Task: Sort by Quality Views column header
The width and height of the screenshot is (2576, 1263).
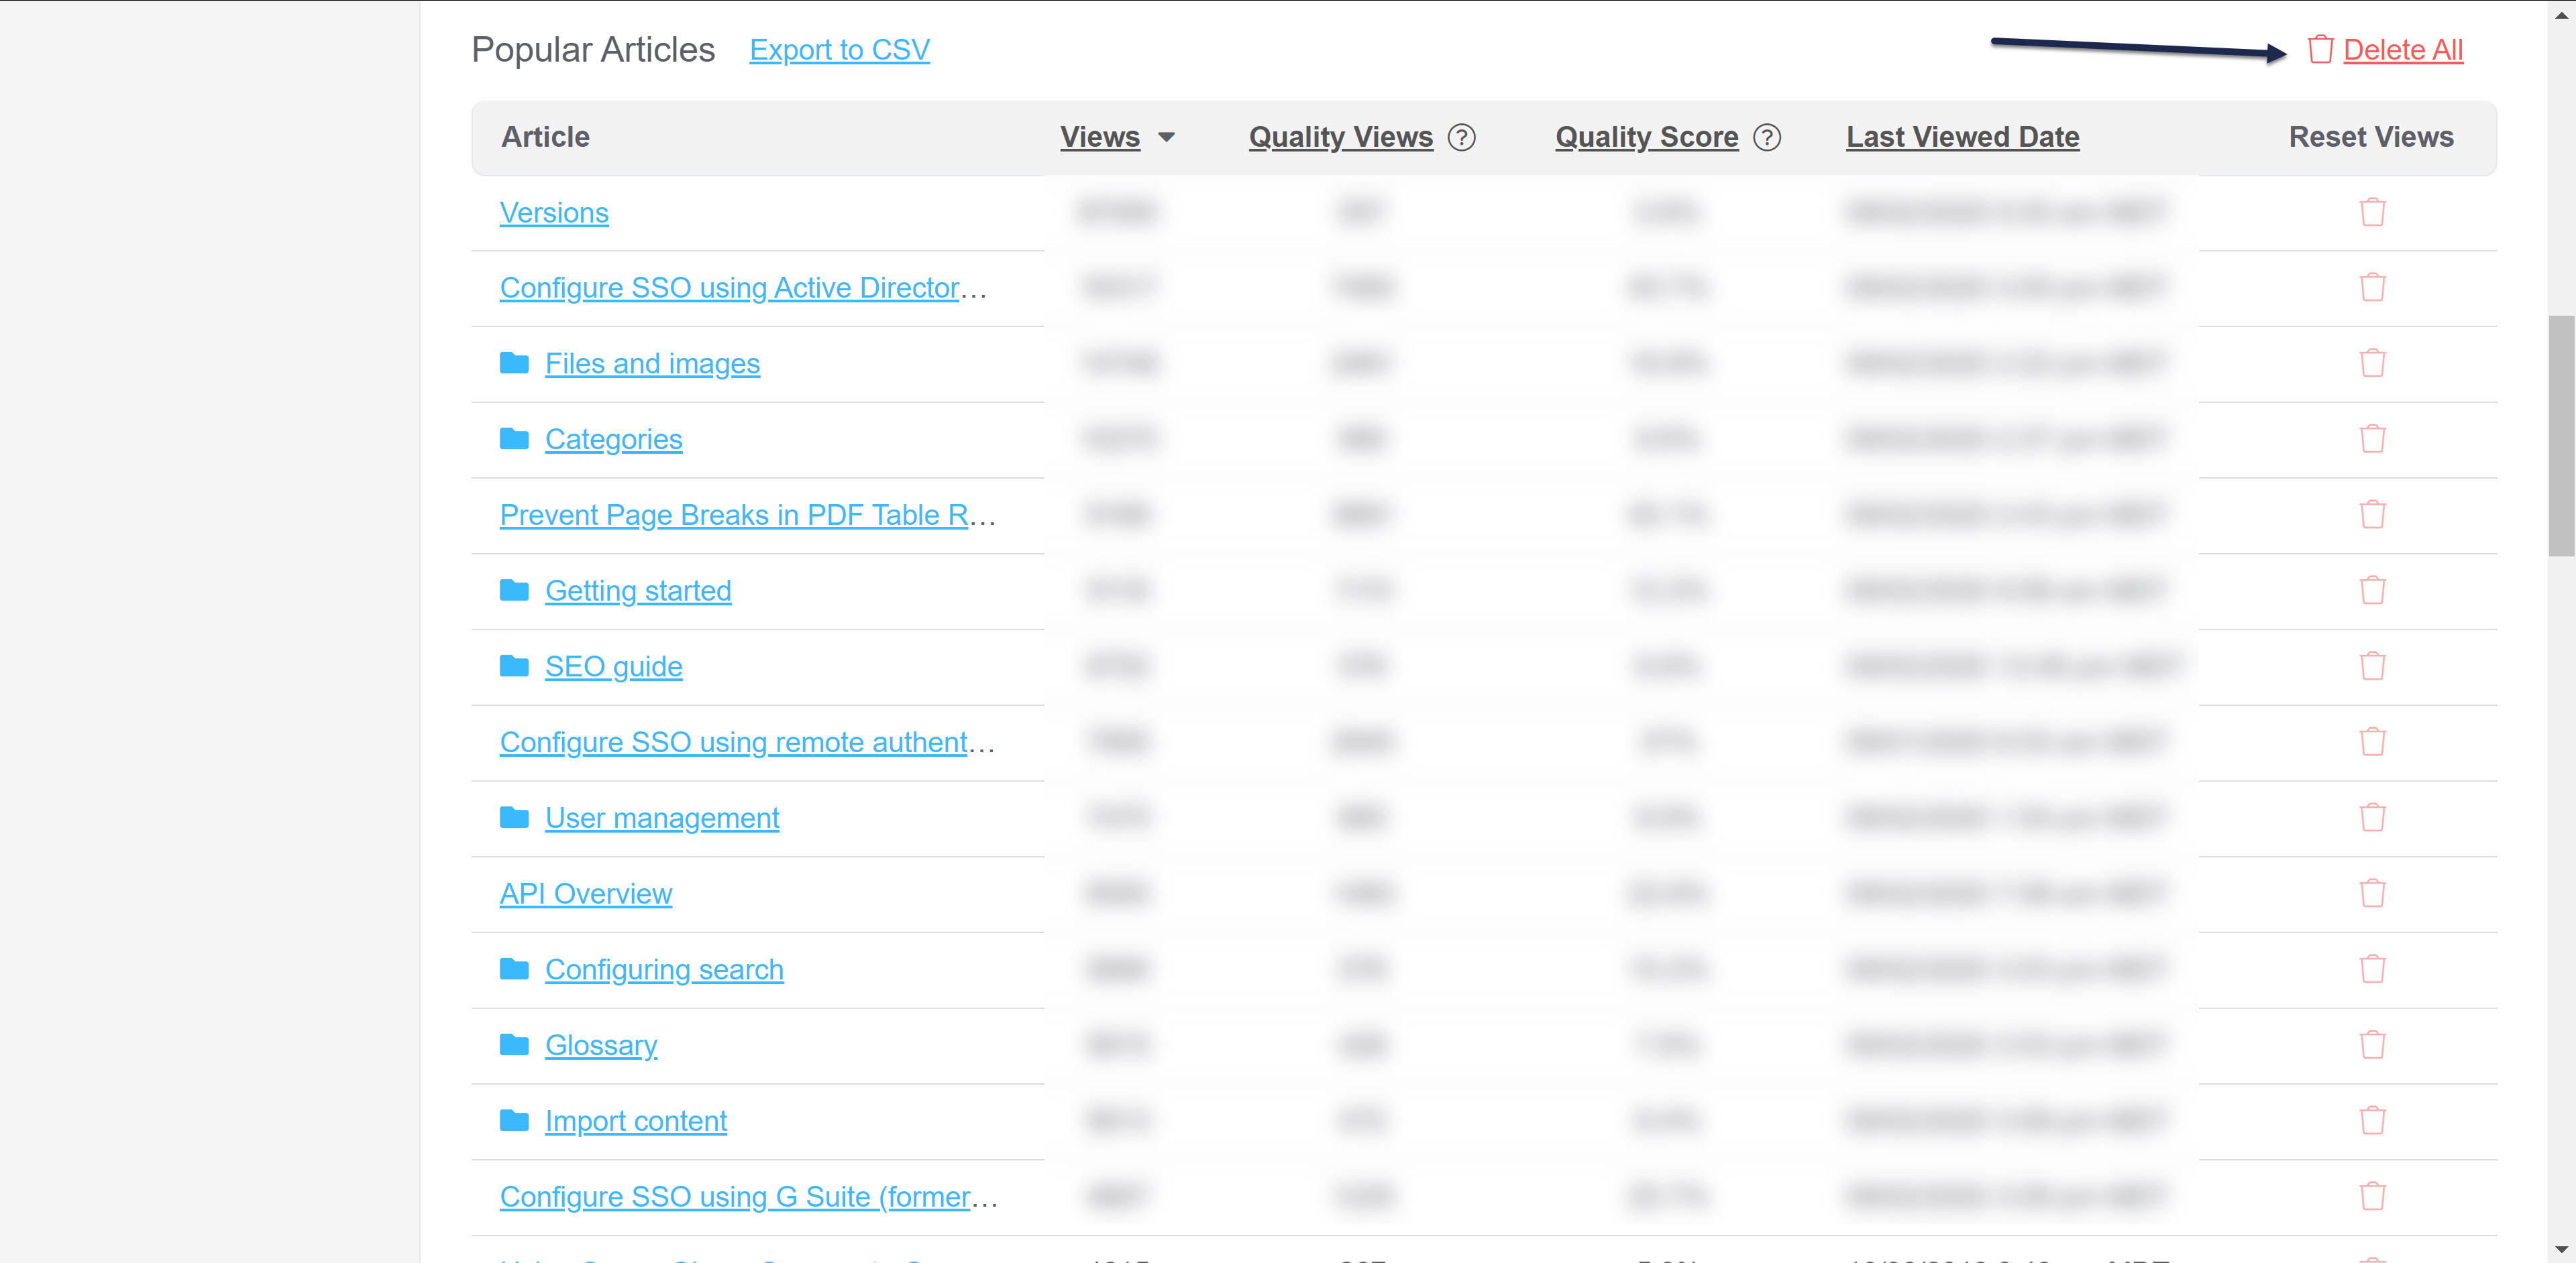Action: pyautogui.click(x=1340, y=137)
